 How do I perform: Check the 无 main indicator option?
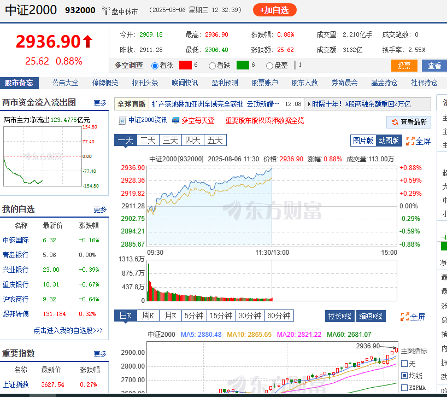click(404, 364)
